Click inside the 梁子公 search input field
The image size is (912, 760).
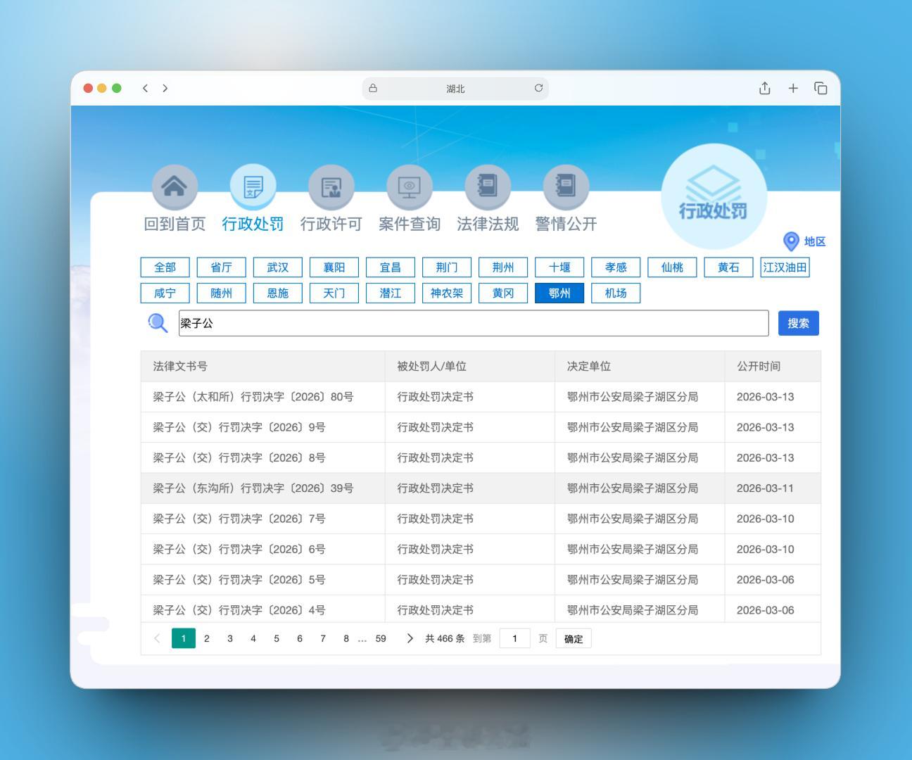pos(471,323)
